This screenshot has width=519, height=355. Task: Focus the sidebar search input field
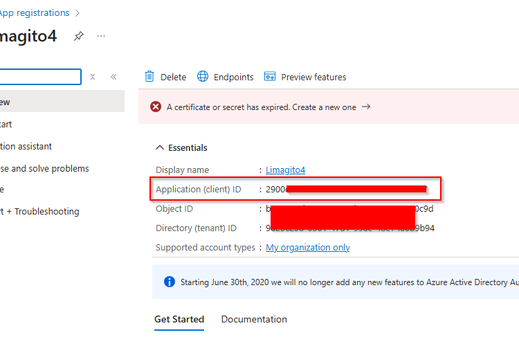point(39,77)
